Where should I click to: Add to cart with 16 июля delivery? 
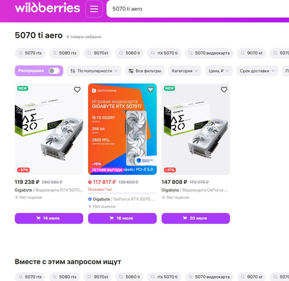click(122, 218)
